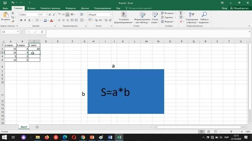
Task: Toggle underline (Ч) formatting
Action: click(x=29, y=20)
